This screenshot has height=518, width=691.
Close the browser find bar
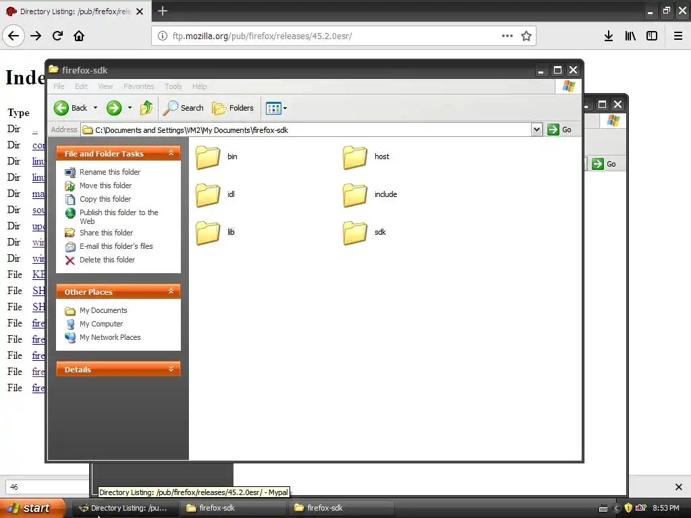pyautogui.click(x=679, y=487)
